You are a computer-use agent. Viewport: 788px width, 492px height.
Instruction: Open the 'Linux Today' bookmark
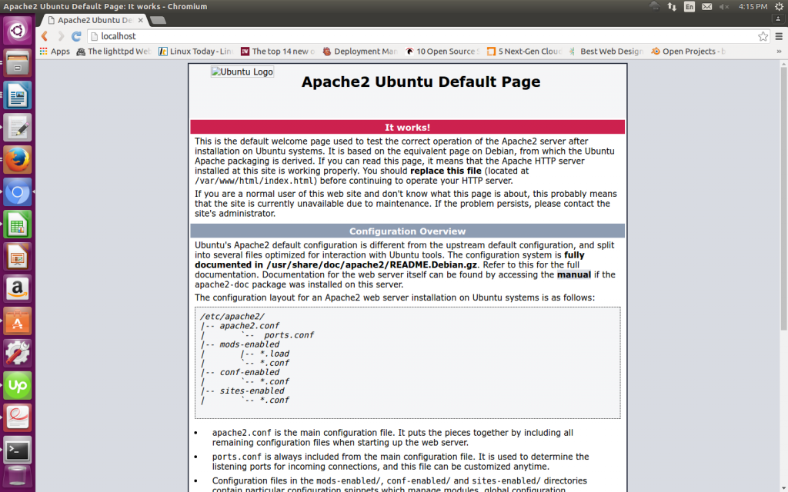pos(196,52)
